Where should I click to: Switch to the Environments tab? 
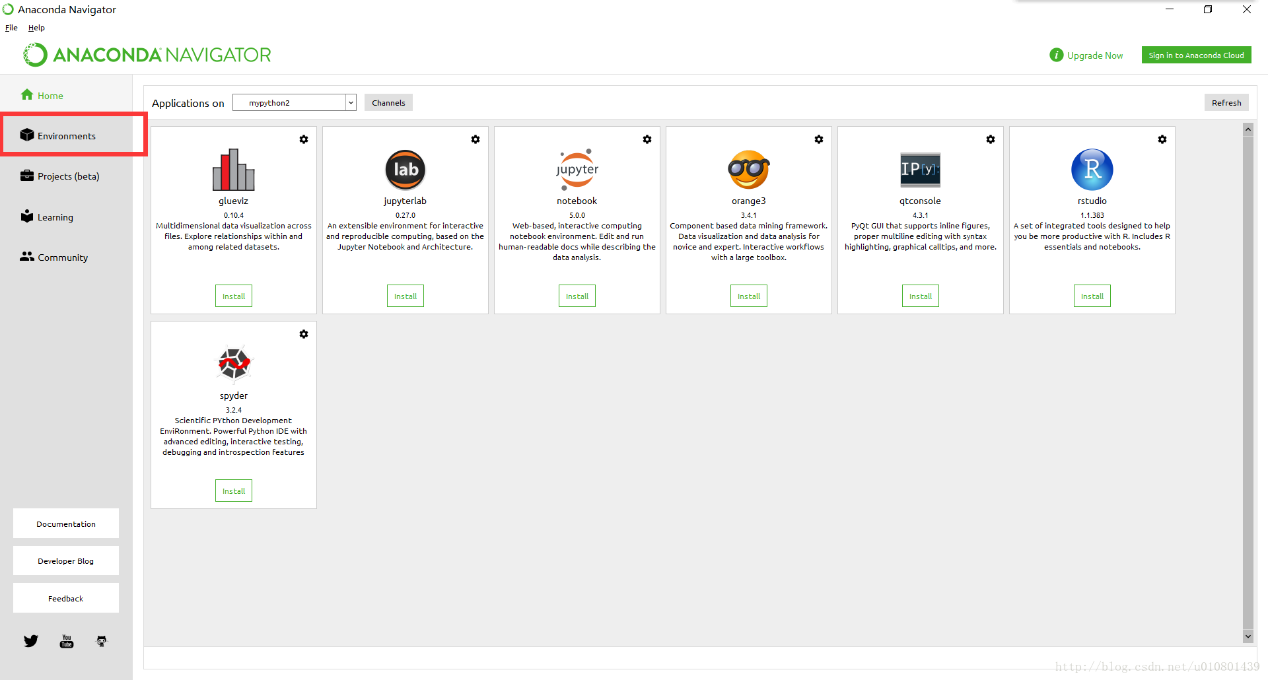[66, 136]
